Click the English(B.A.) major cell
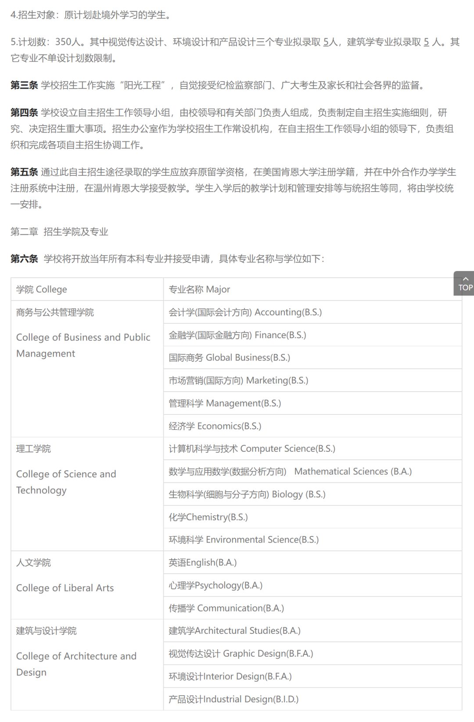The height and width of the screenshot is (722, 474). [312, 563]
